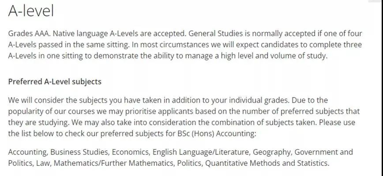Image resolution: width=383 pixels, height=176 pixels.
Task: Click 'Native language A-Levels are accepted' sentence
Action: (x=120, y=34)
